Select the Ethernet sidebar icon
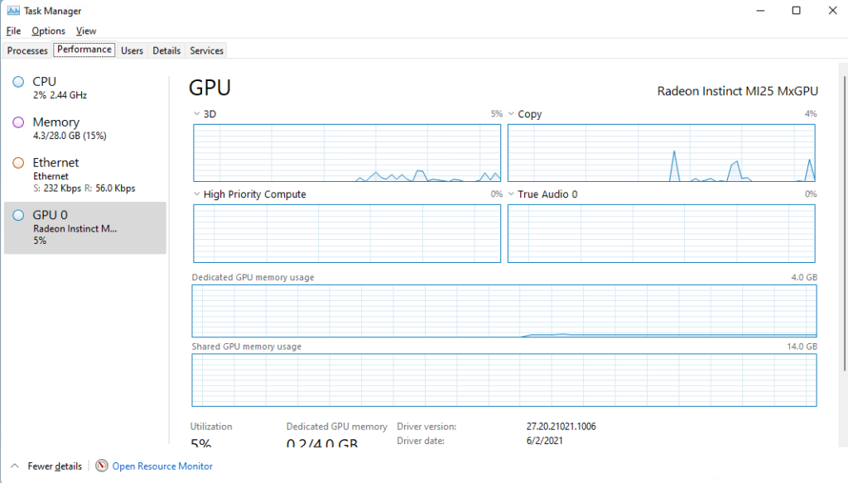The width and height of the screenshot is (848, 483). (x=17, y=162)
